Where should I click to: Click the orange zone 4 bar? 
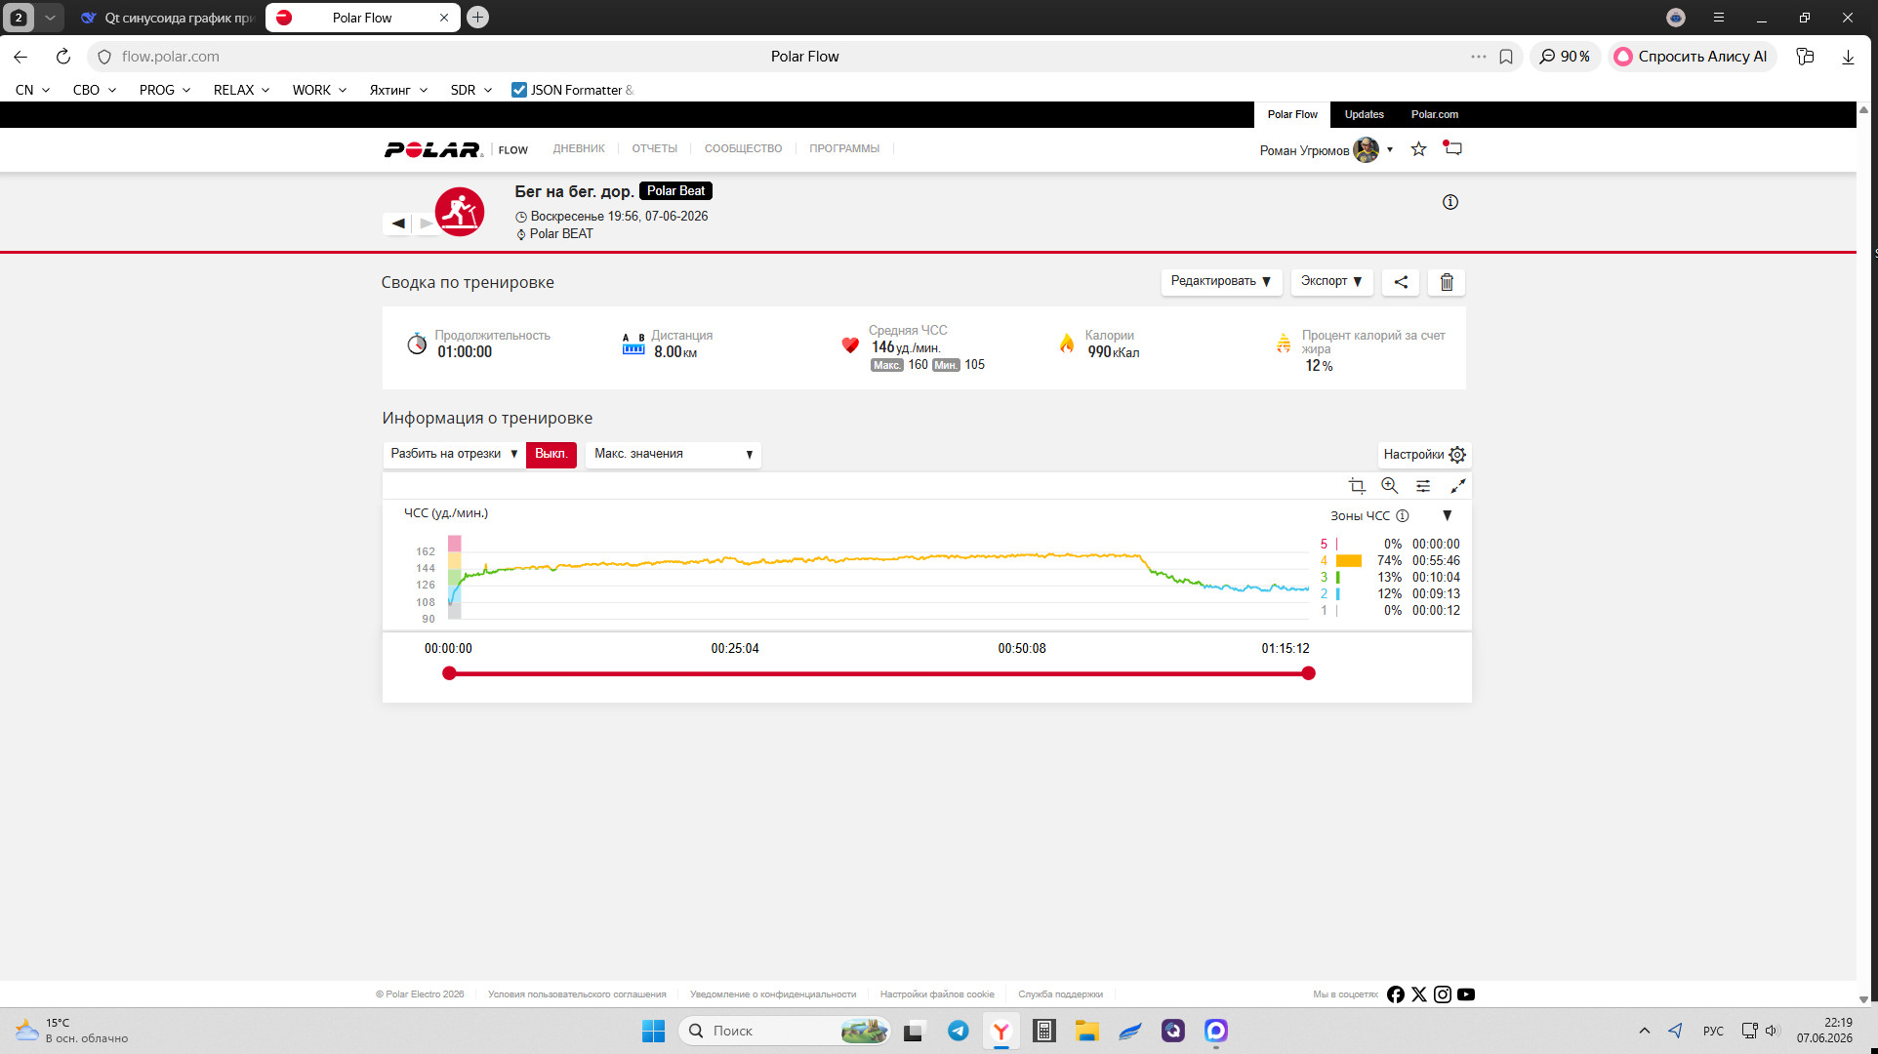[1349, 561]
